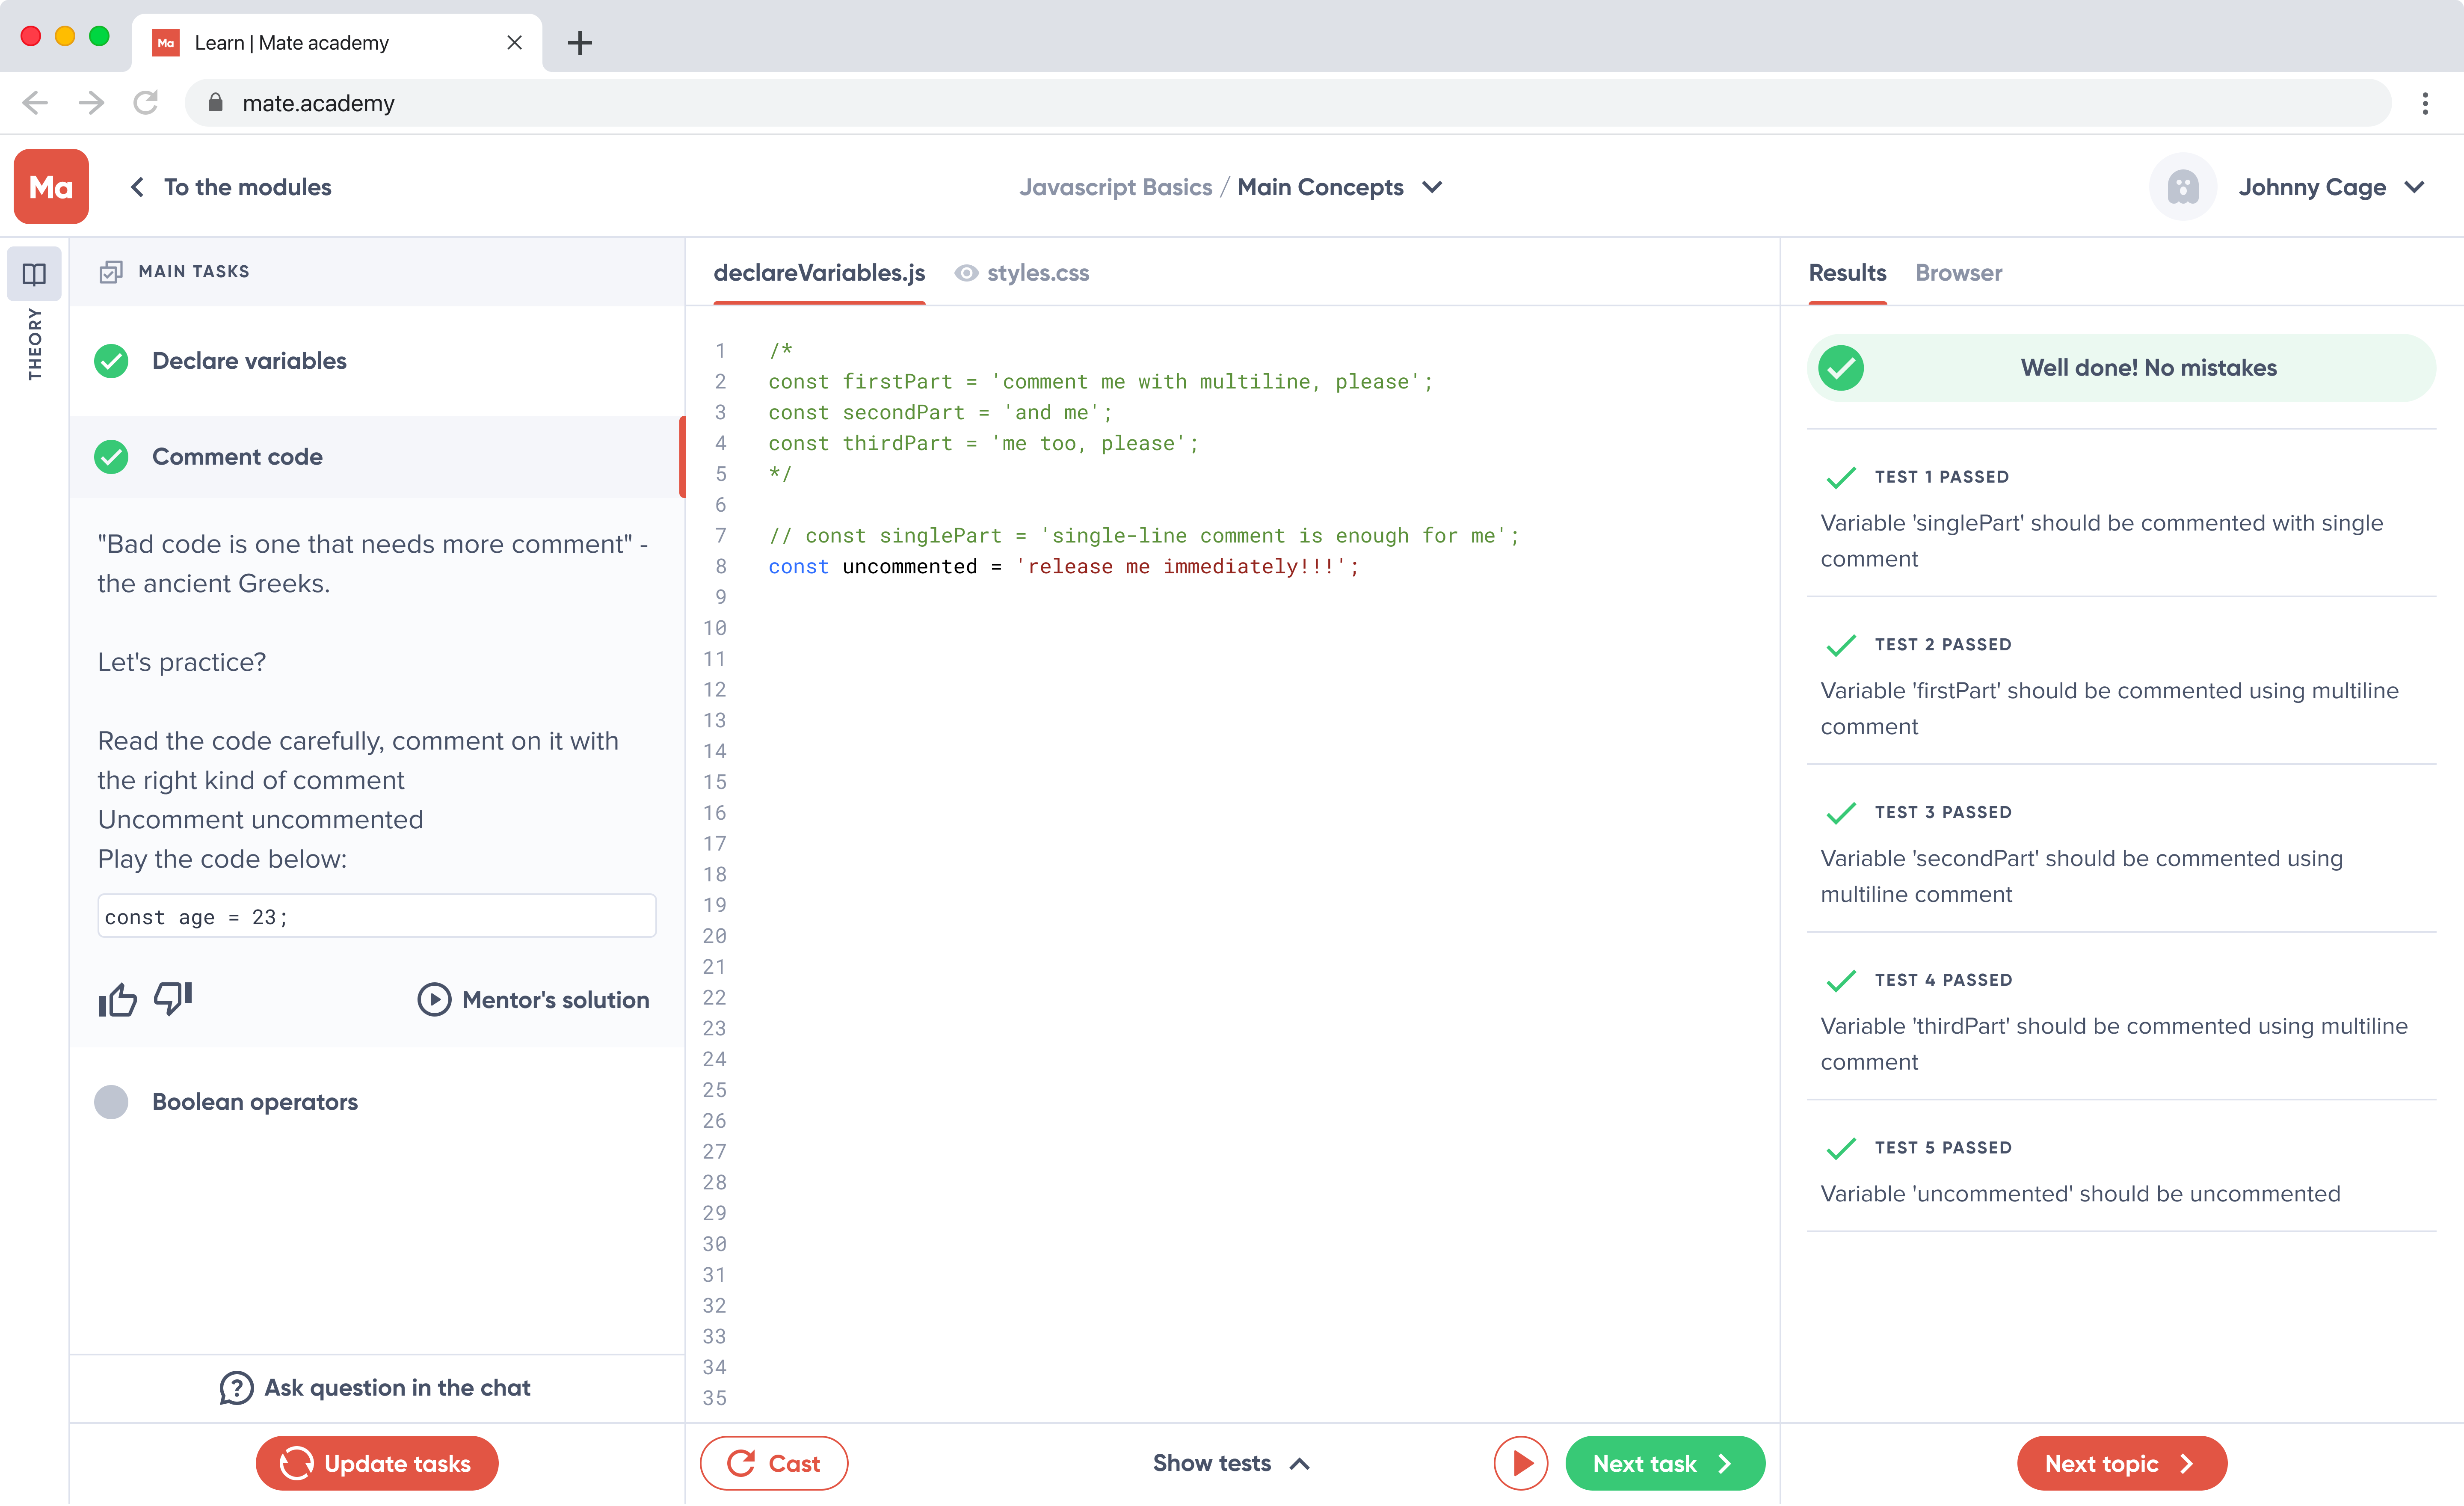Open the Theory book icon panel
This screenshot has width=2464, height=1506.
(x=34, y=273)
